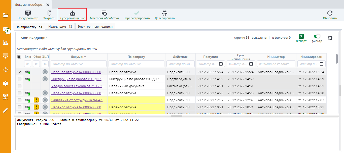The height and width of the screenshot is (153, 344).
Task: Switch off the фильтр toggle
Action: pos(317,36)
